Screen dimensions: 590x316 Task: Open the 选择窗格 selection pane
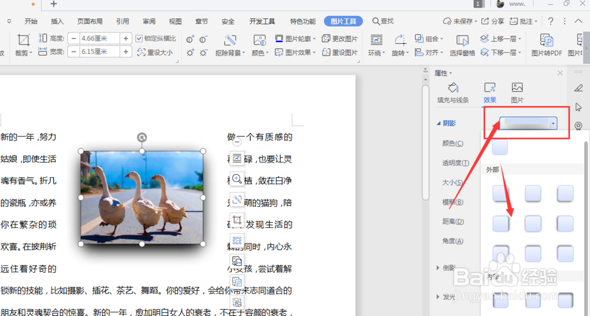462,44
